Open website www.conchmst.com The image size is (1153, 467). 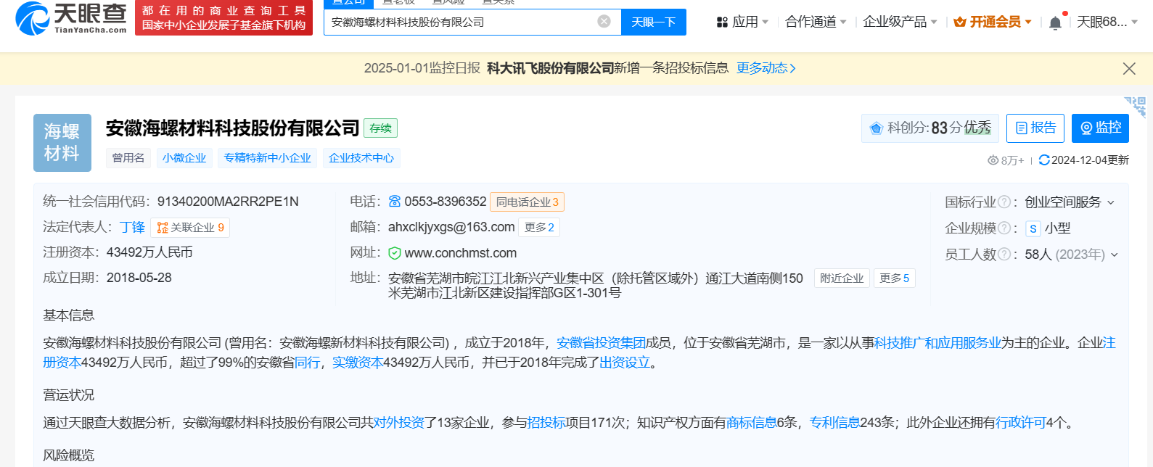tap(461, 253)
